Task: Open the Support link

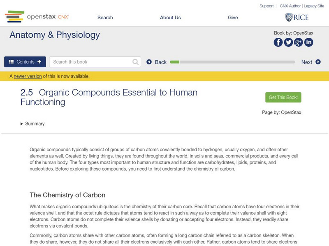Action: point(266,6)
